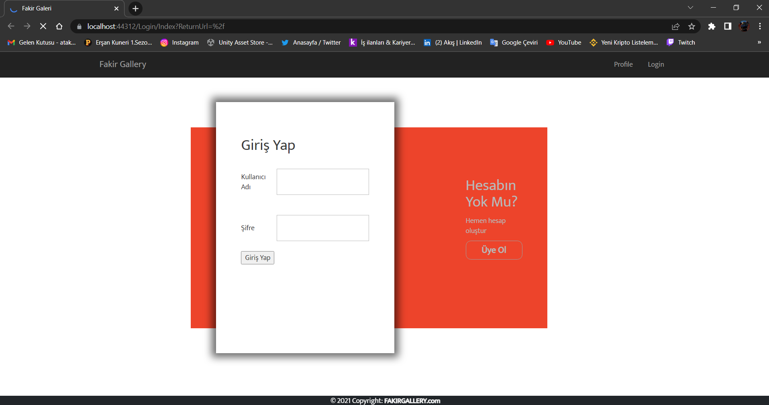Click the Üye Ol signup button

coord(494,250)
